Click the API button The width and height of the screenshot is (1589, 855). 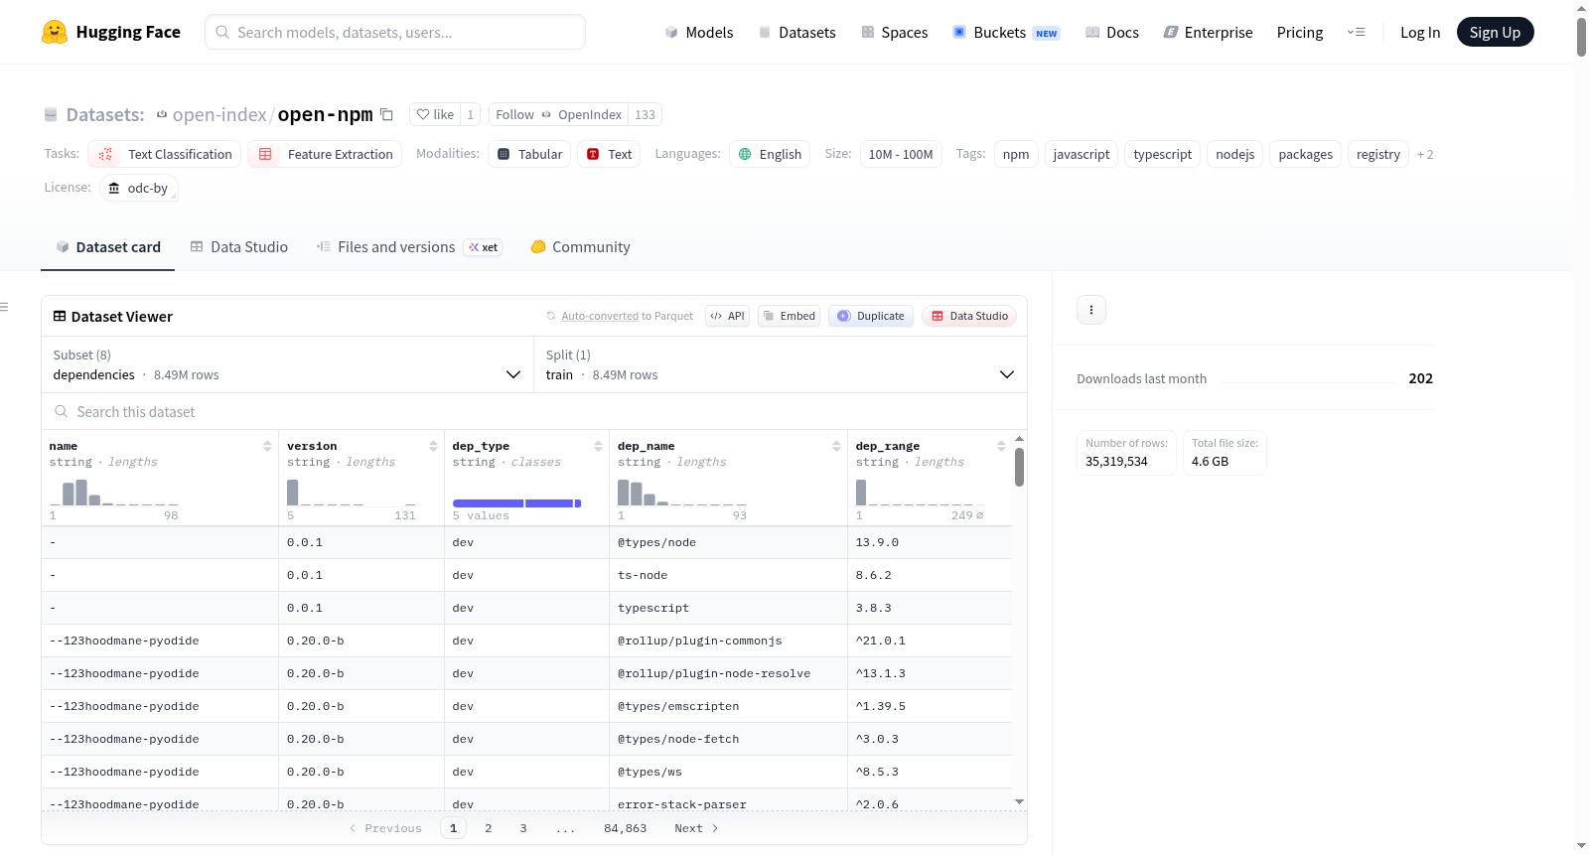(727, 316)
